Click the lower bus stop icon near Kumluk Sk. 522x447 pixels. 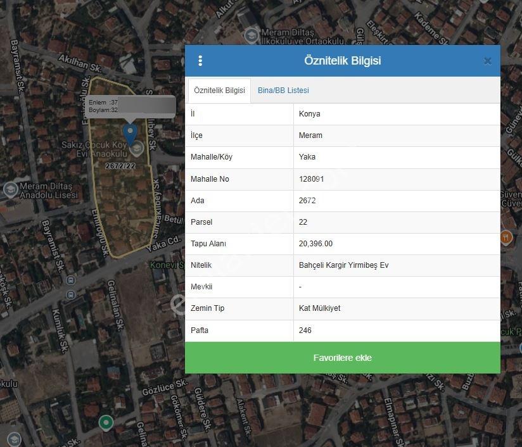pyautogui.click(x=70, y=294)
